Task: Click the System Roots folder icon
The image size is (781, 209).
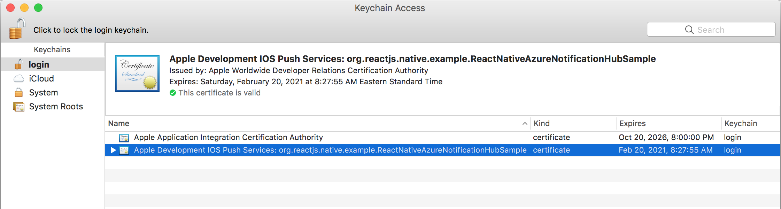Action: (19, 107)
